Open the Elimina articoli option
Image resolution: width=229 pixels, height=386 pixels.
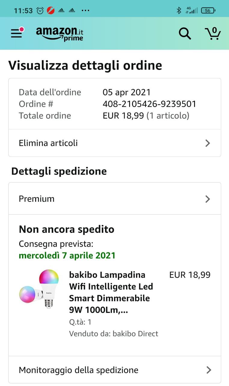coord(48,143)
